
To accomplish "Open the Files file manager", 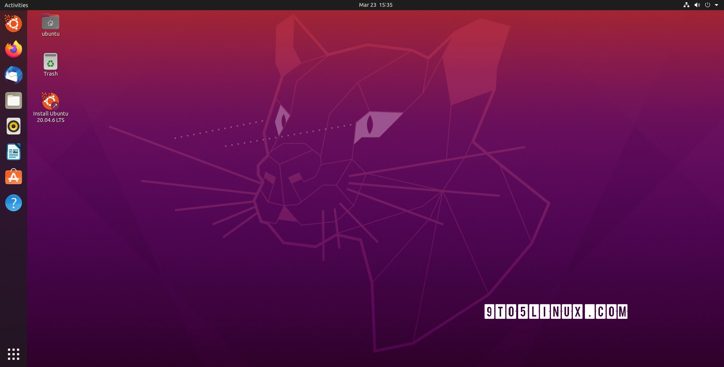I will 13,101.
